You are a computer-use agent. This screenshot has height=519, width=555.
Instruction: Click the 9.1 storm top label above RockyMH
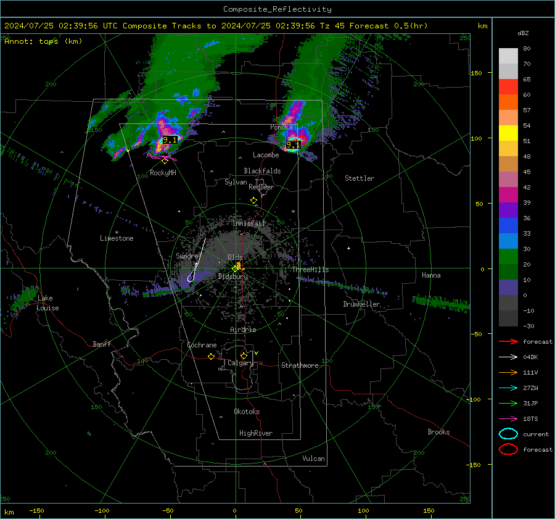point(170,140)
